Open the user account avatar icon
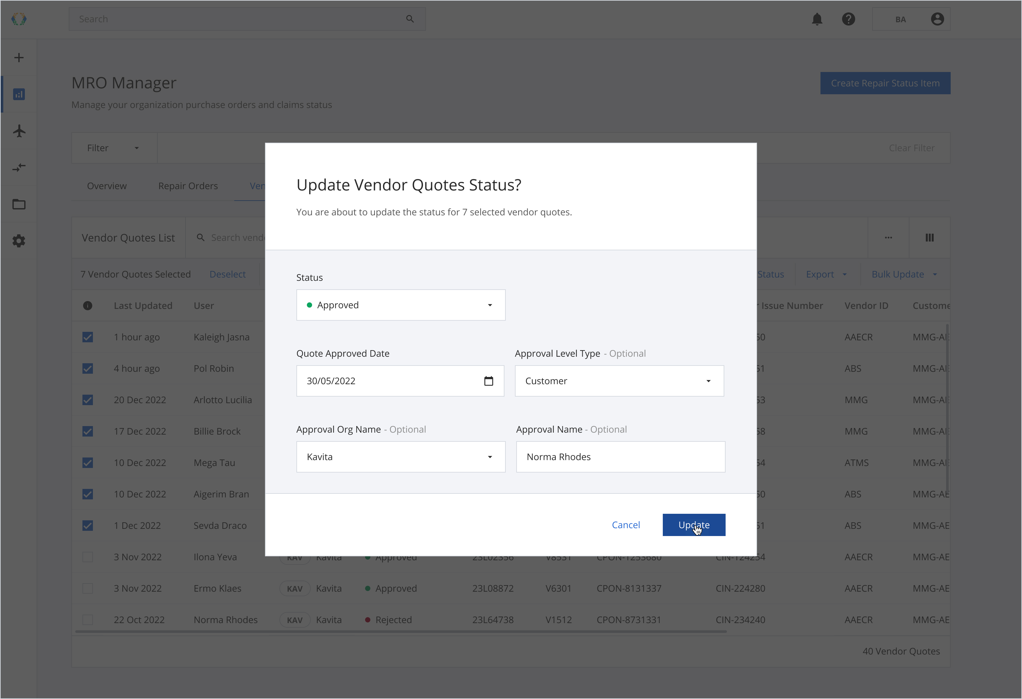 [937, 19]
